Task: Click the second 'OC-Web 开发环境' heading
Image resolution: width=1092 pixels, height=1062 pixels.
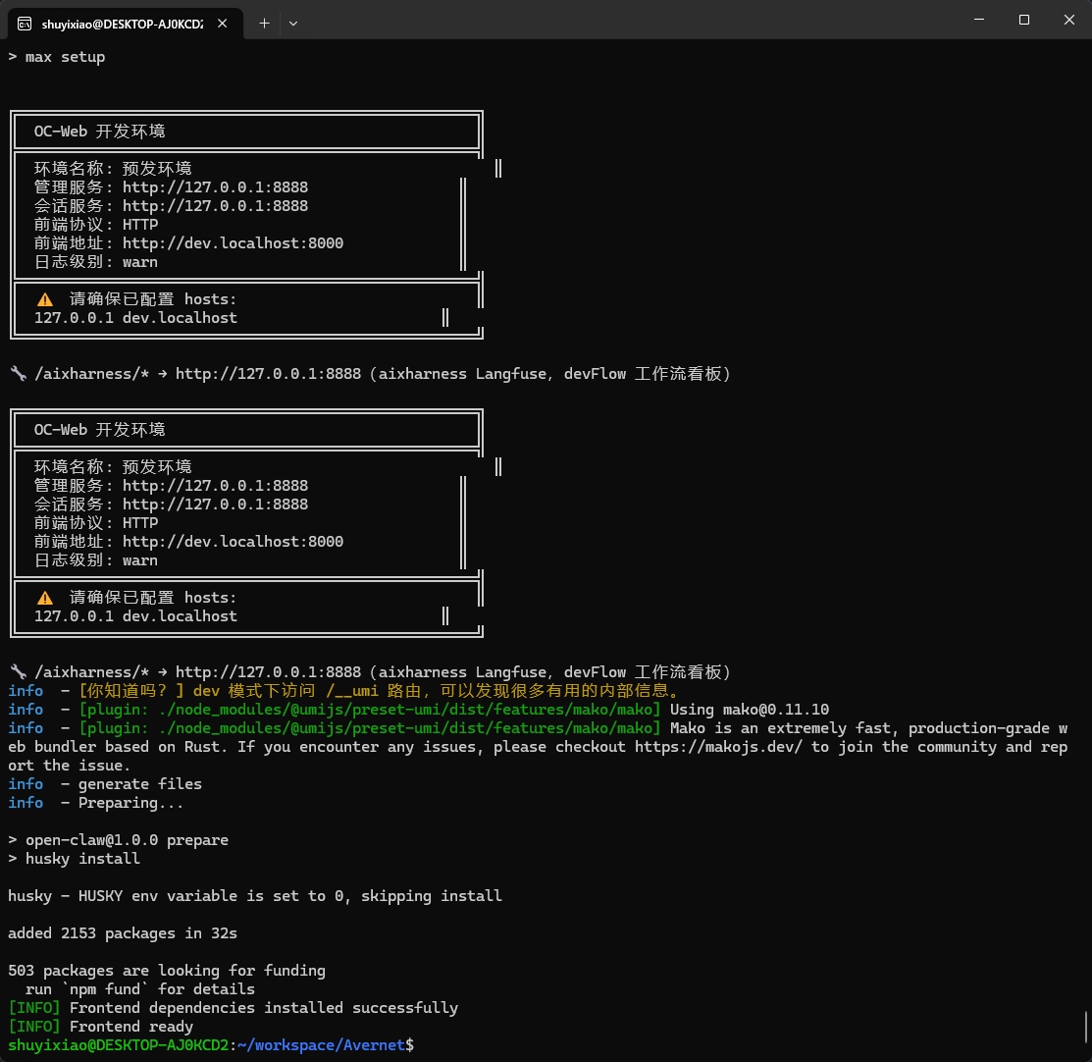Action: pos(100,430)
